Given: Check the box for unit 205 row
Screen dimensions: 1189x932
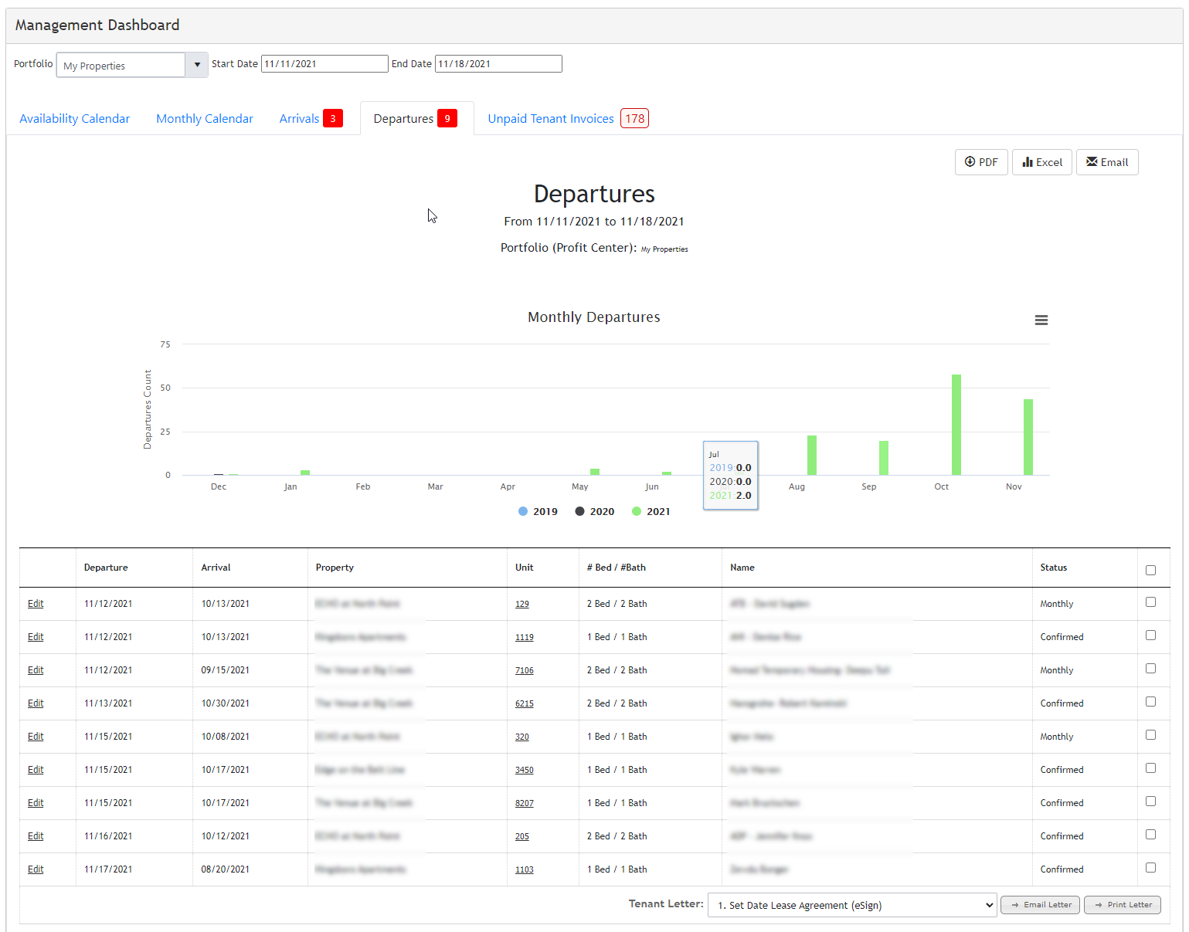Looking at the screenshot, I should click(x=1151, y=835).
